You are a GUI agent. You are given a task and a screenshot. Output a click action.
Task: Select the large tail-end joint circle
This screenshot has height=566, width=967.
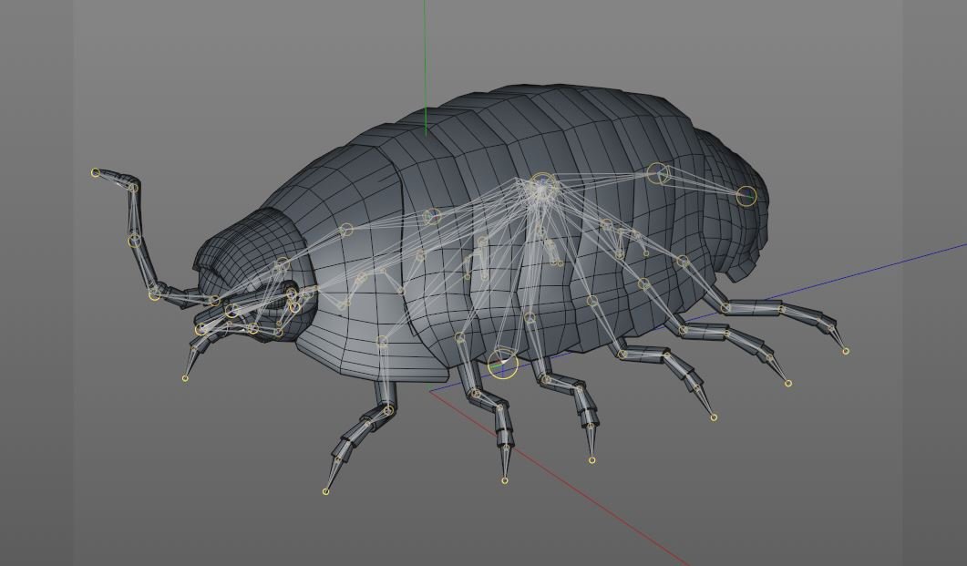[746, 195]
